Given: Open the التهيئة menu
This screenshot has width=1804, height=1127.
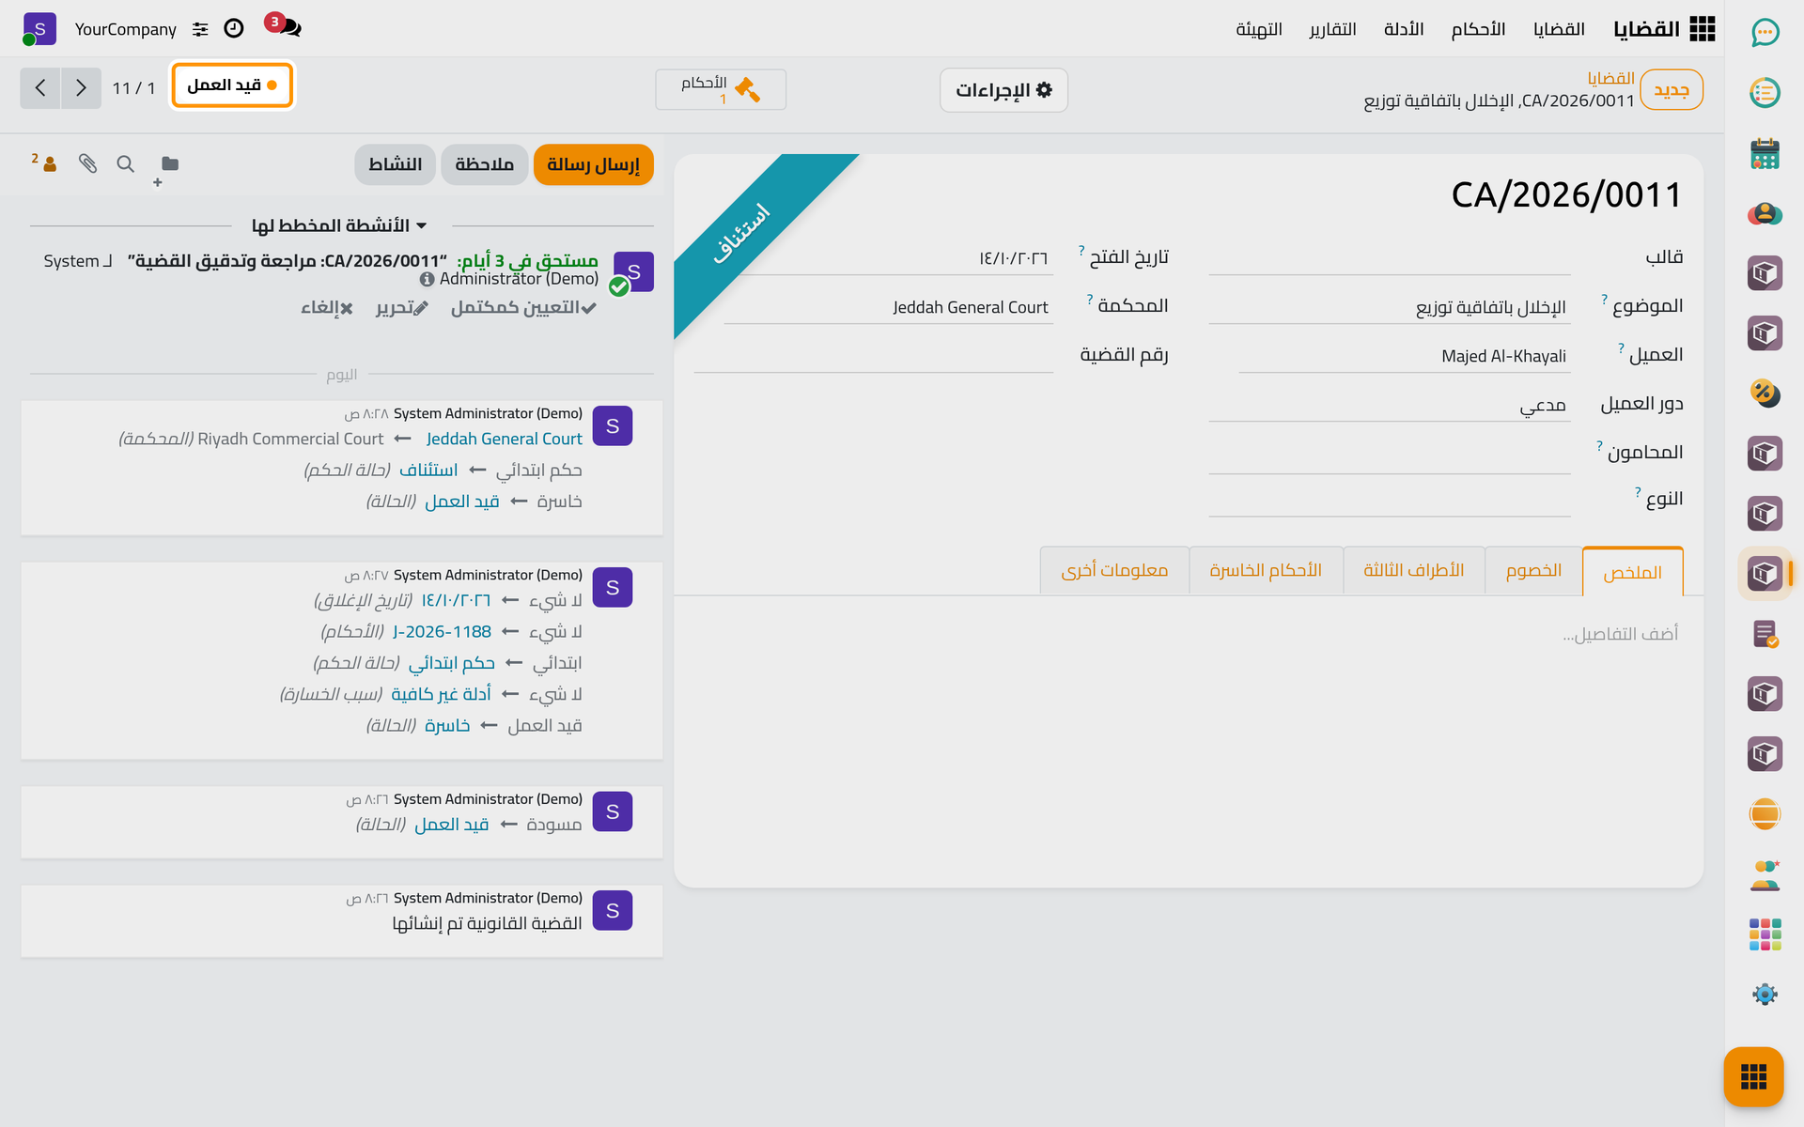Looking at the screenshot, I should point(1259,29).
